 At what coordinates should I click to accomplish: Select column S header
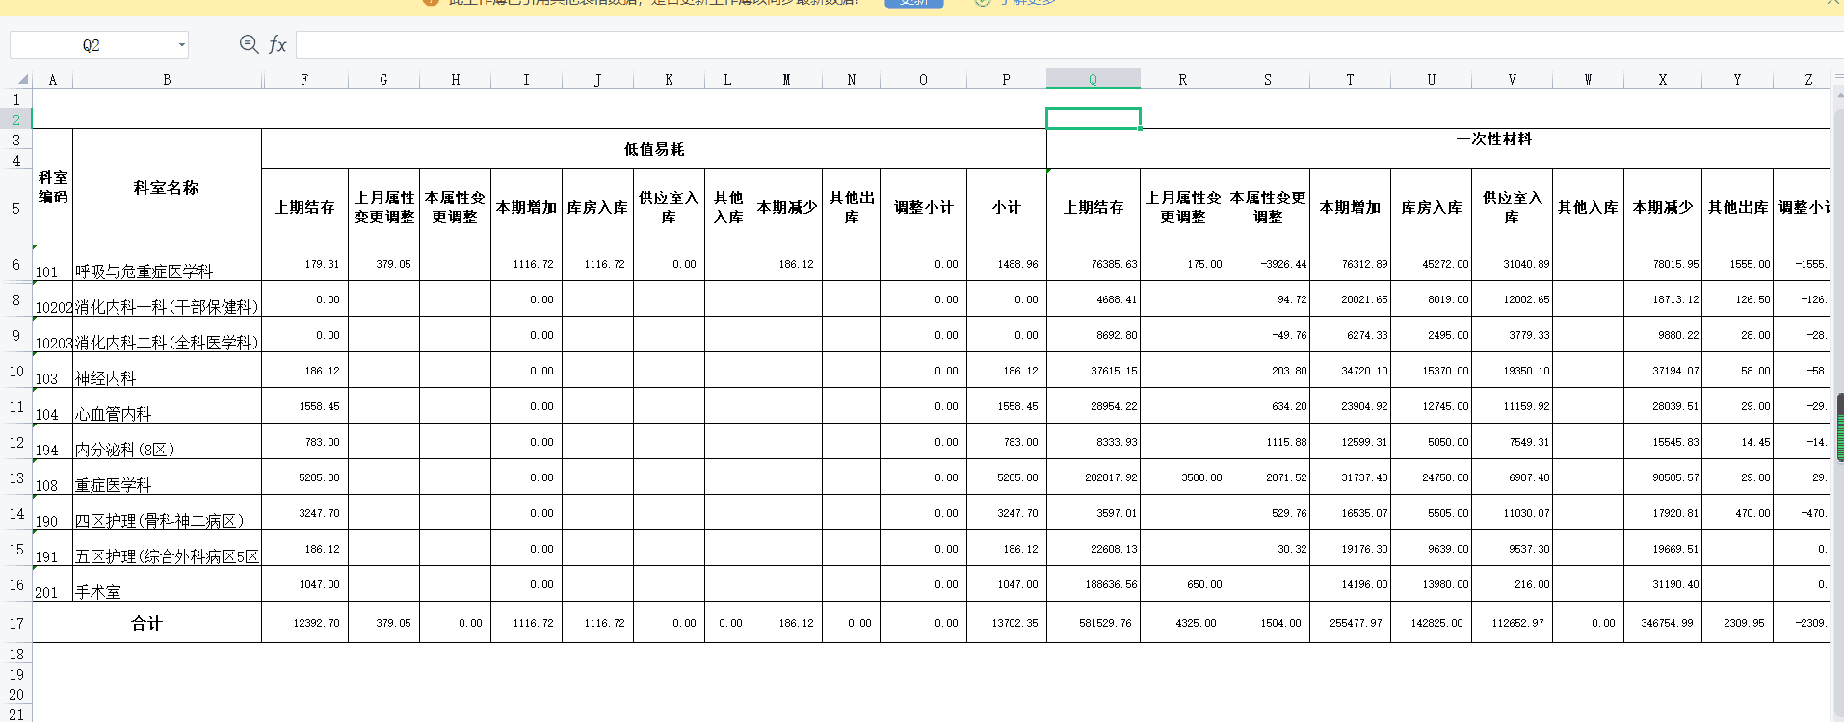tap(1267, 80)
